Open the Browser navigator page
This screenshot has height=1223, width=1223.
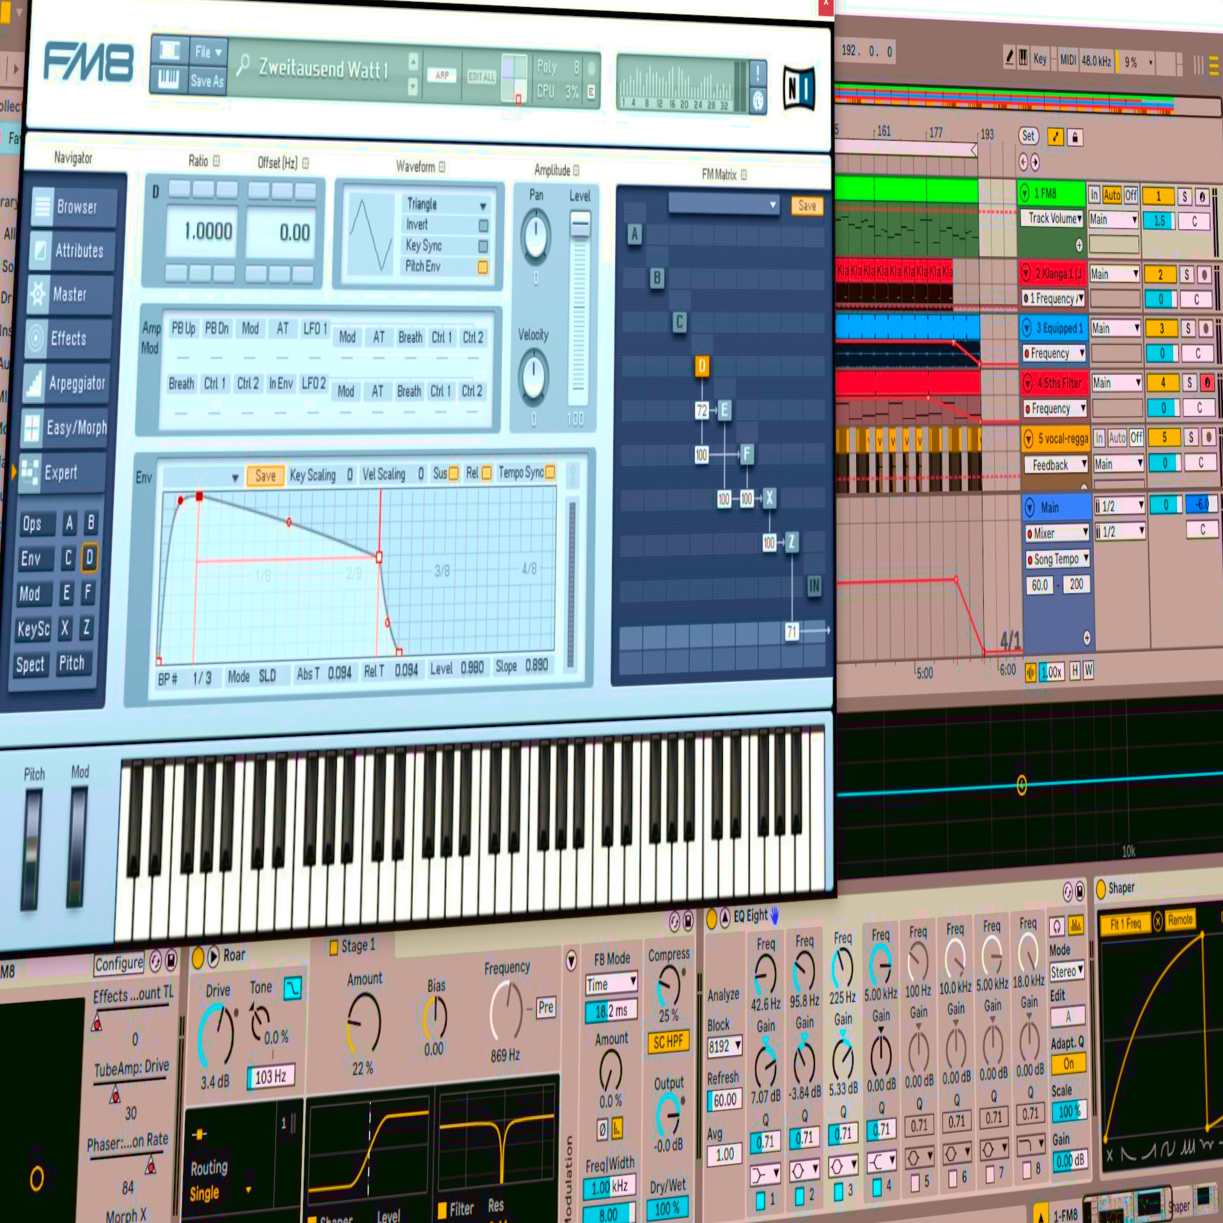pos(74,207)
